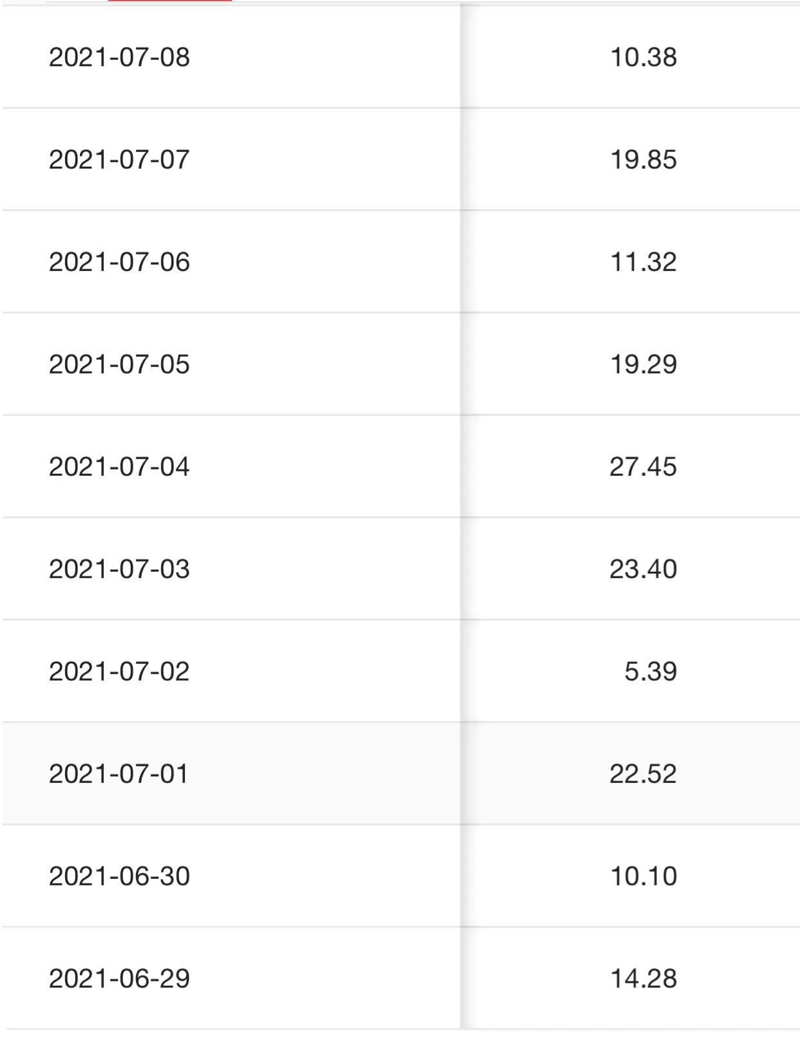
Task: Select the value 10.38
Action: [643, 57]
